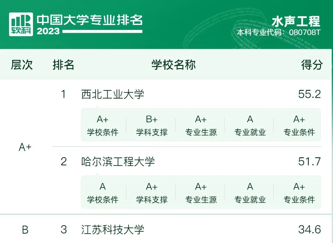This screenshot has width=333, height=243.
Task: Click 哈尔滨工程大学 score 51.7
Action: (x=309, y=162)
